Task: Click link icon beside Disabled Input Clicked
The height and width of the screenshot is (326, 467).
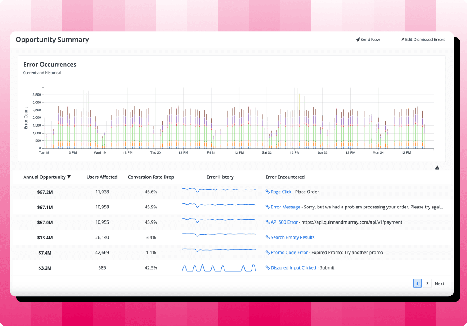Action: [268, 268]
